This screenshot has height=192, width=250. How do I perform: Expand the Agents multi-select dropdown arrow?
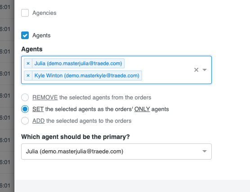pos(205,70)
